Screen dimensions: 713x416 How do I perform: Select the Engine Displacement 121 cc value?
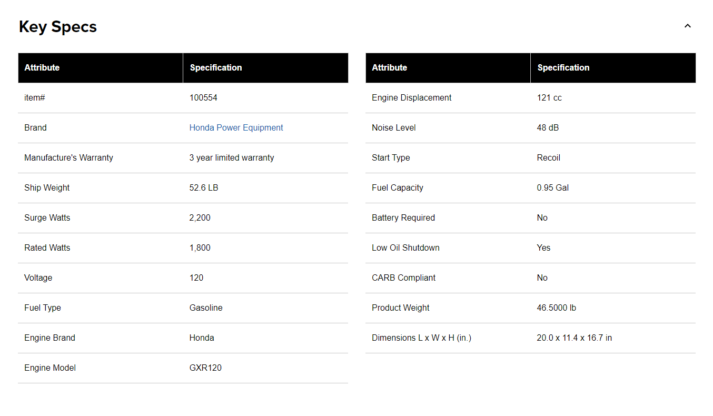[549, 98]
